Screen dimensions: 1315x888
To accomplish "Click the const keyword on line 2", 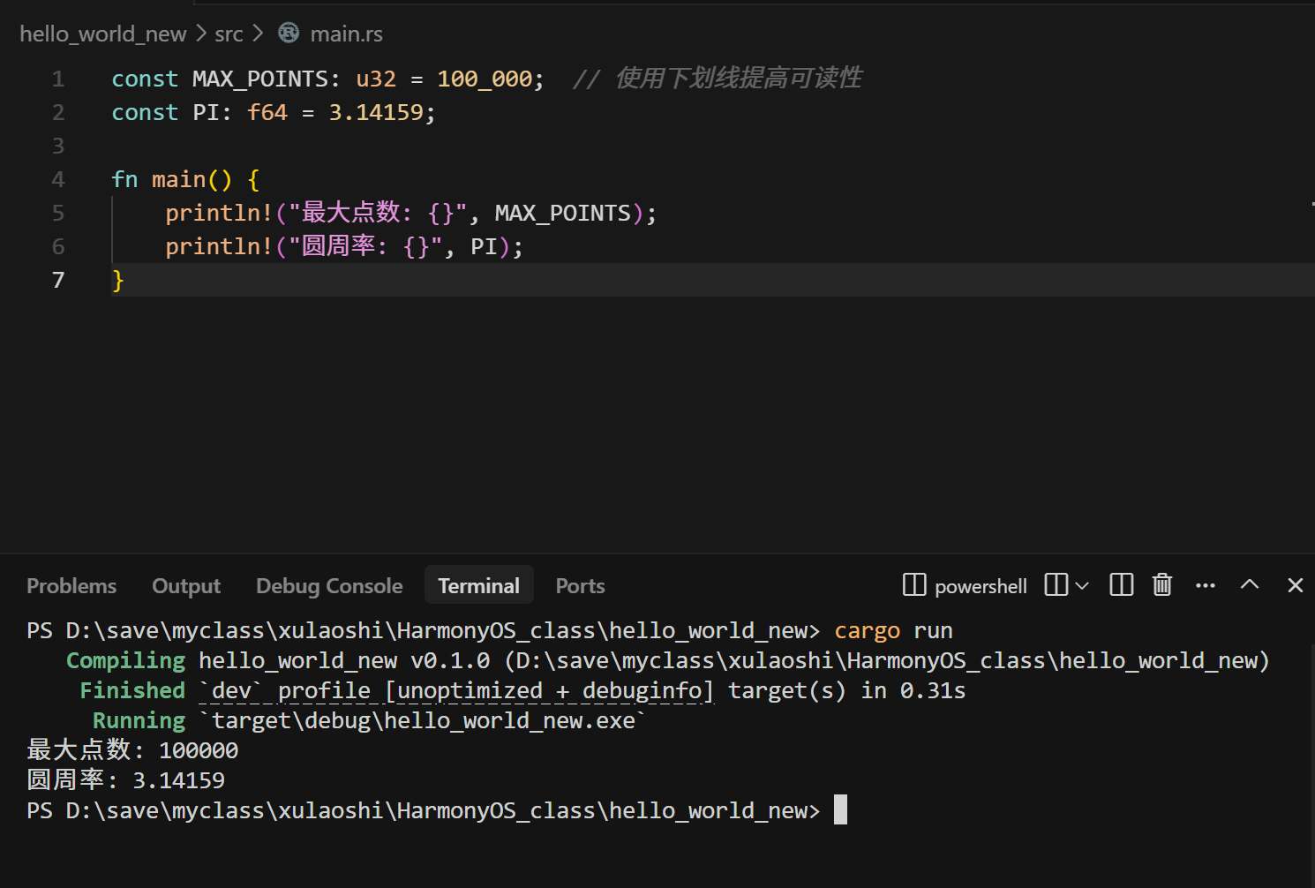I will pos(145,113).
